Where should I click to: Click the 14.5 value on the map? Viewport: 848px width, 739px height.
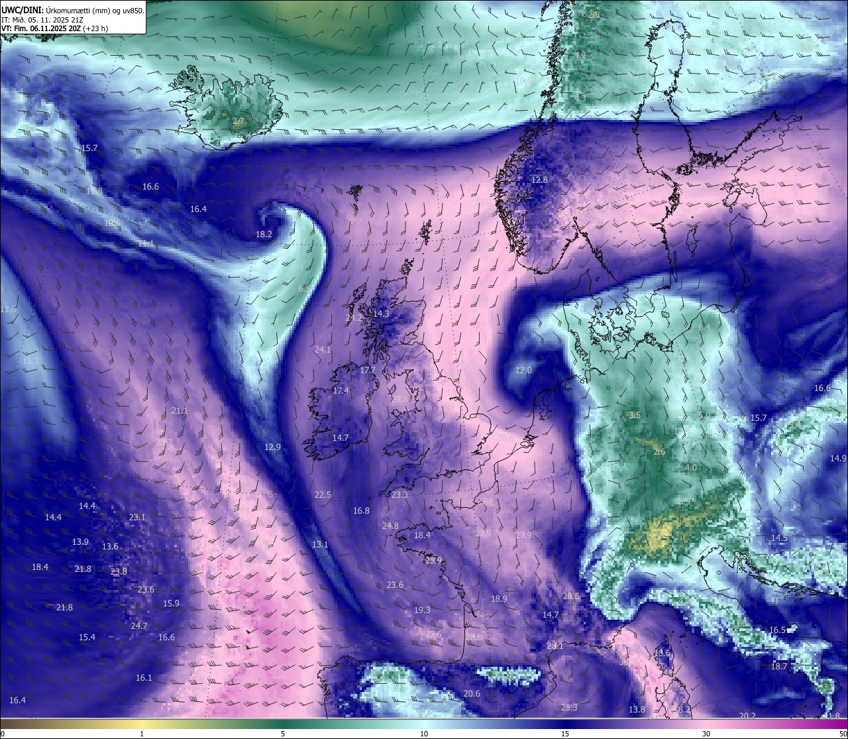tap(779, 538)
